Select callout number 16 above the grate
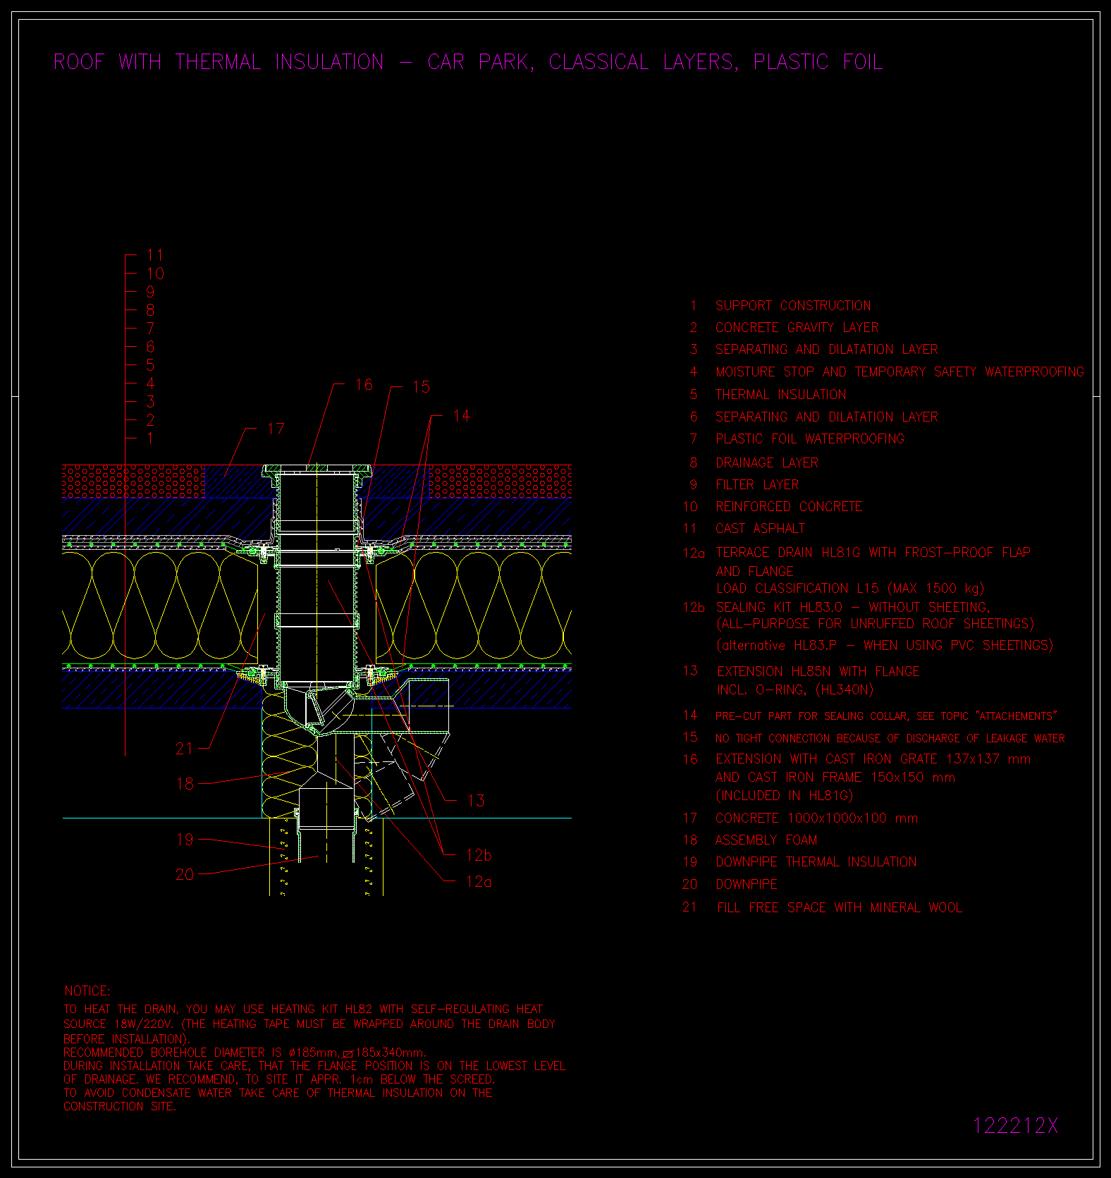This screenshot has width=1111, height=1178. pos(364,385)
